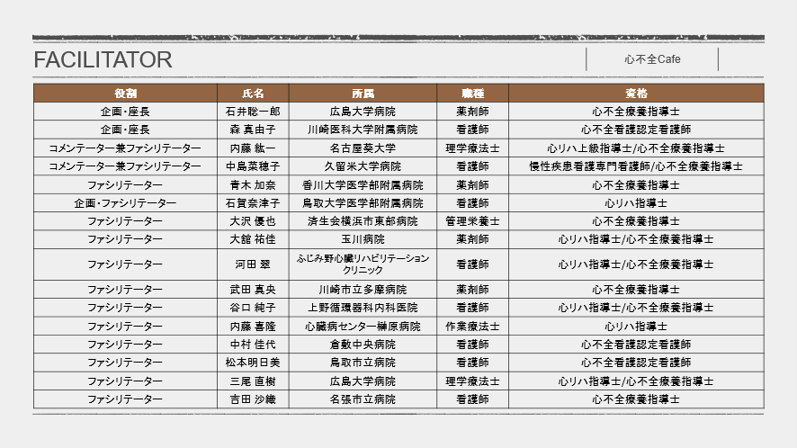Screen dimensions: 797x448
Task: Select the 心不全Cafe text box
Action: coord(652,59)
